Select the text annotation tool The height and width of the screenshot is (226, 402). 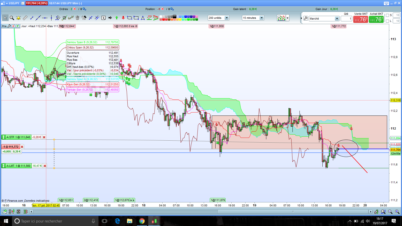tap(104, 18)
